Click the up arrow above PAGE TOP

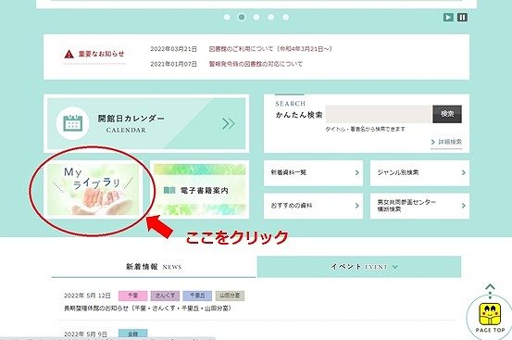click(490, 287)
